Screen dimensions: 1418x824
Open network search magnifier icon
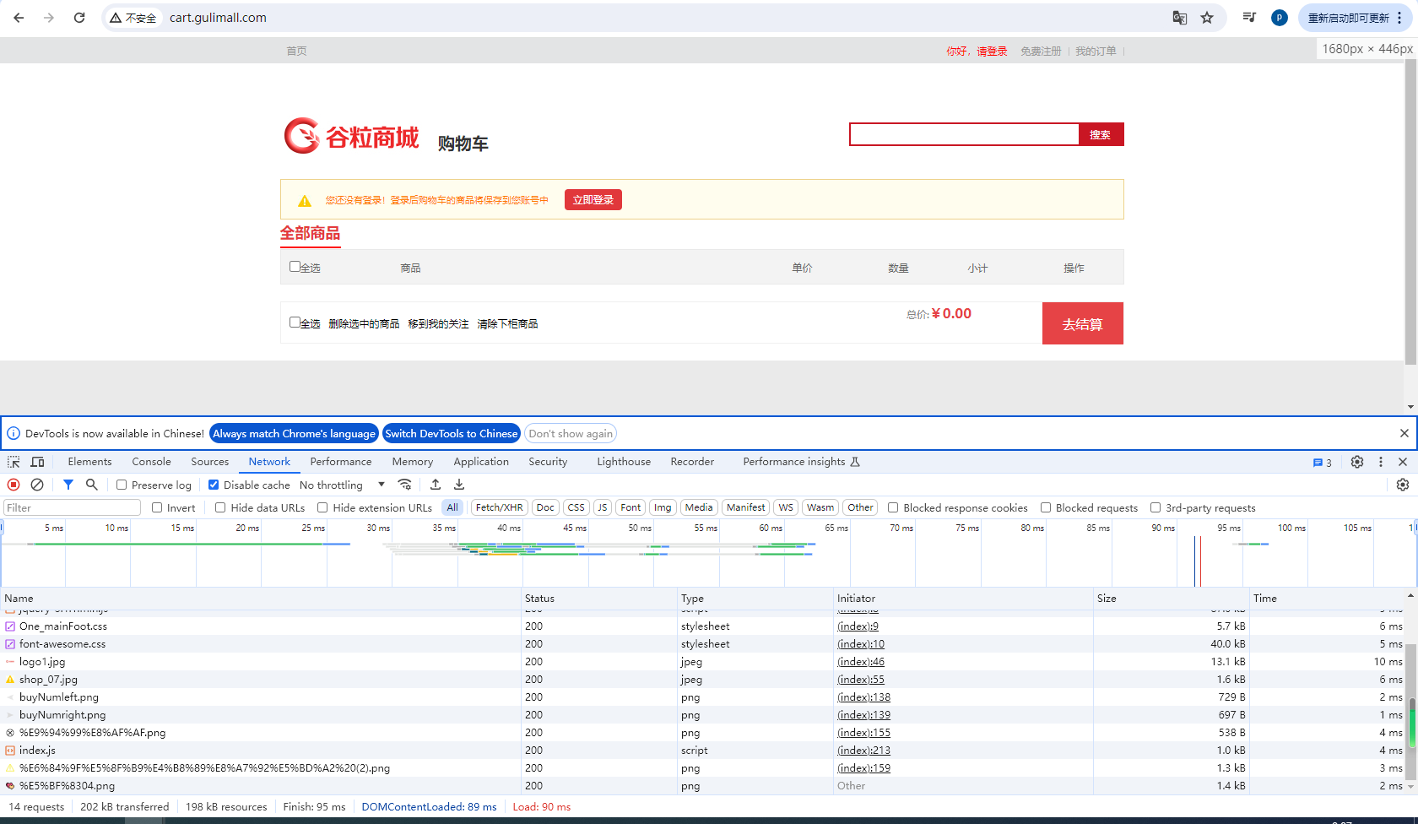[x=92, y=485]
